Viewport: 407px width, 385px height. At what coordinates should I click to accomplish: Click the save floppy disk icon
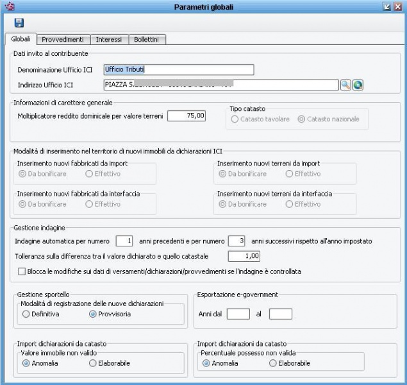pyautogui.click(x=19, y=23)
